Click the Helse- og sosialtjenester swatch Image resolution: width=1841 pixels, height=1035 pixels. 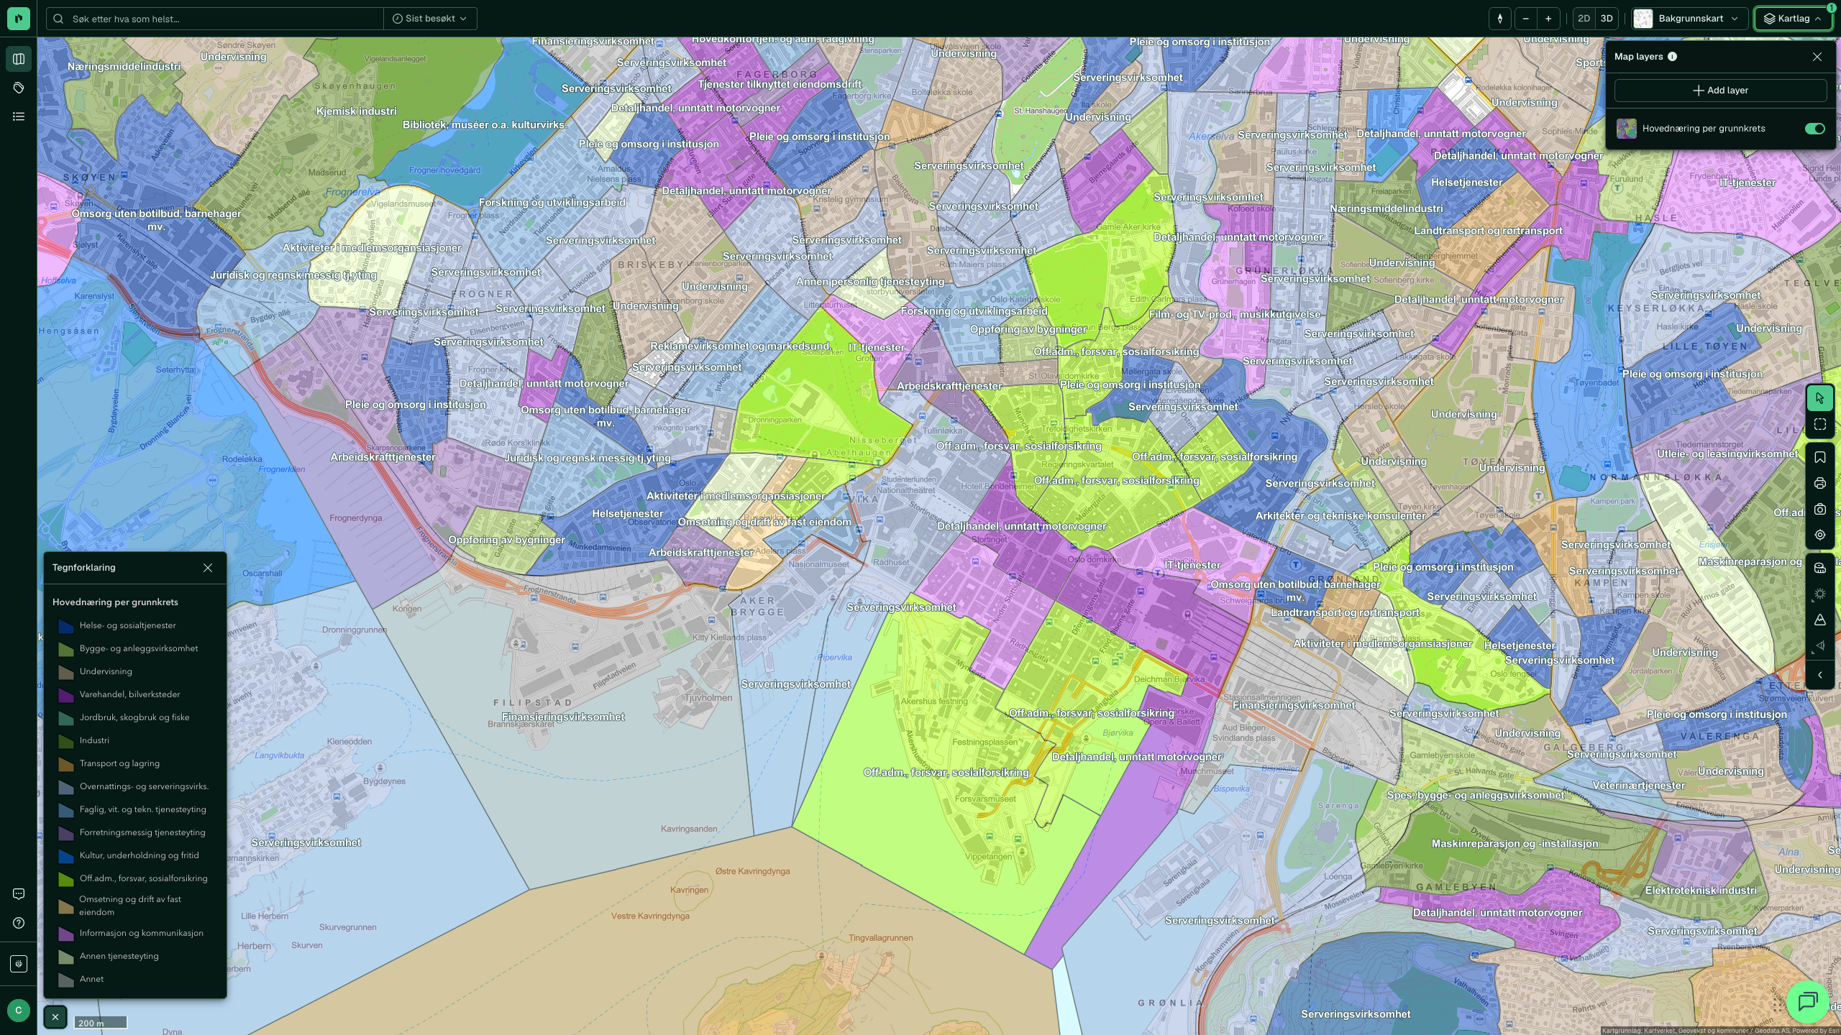(66, 626)
